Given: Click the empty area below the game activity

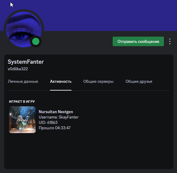Looking at the screenshot, I should [89, 151].
